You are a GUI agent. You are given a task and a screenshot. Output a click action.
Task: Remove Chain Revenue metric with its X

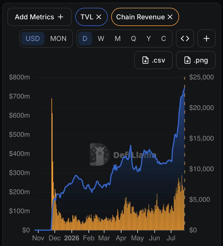pyautogui.click(x=170, y=17)
